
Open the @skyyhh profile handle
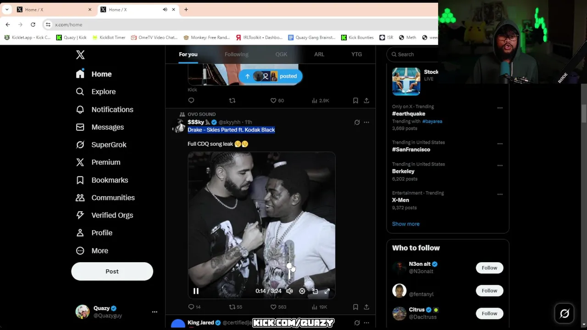coord(229,122)
